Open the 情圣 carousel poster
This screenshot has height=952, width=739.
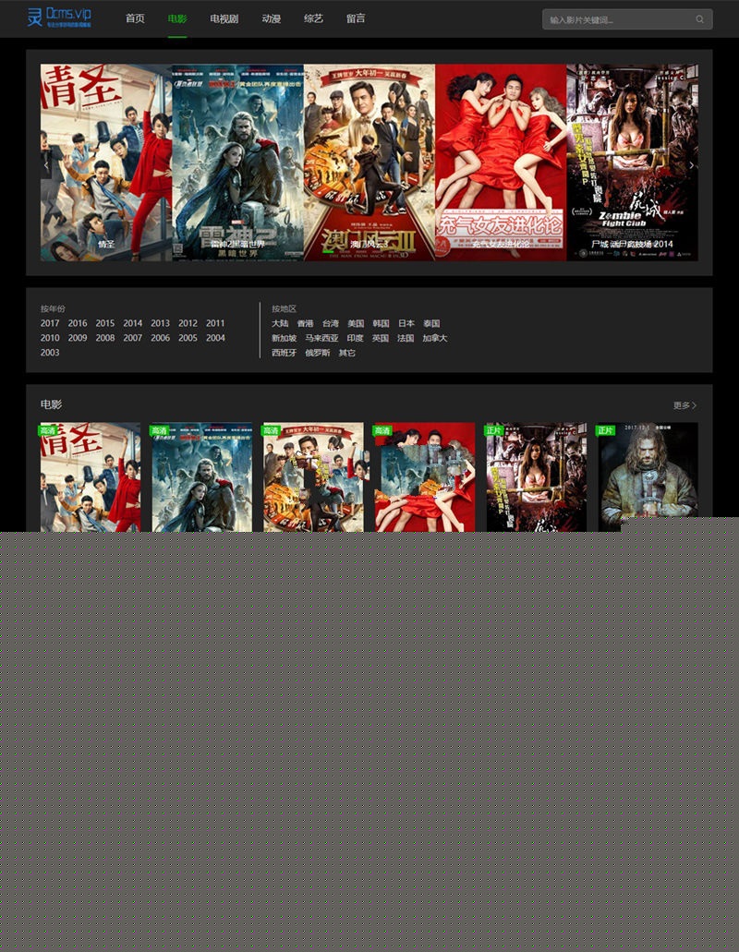(106, 163)
